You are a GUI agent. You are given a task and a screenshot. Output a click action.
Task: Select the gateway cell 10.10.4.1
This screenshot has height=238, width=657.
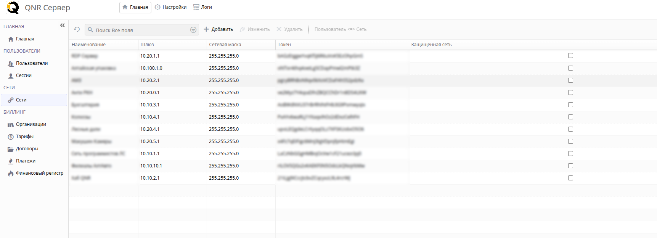coord(172,117)
